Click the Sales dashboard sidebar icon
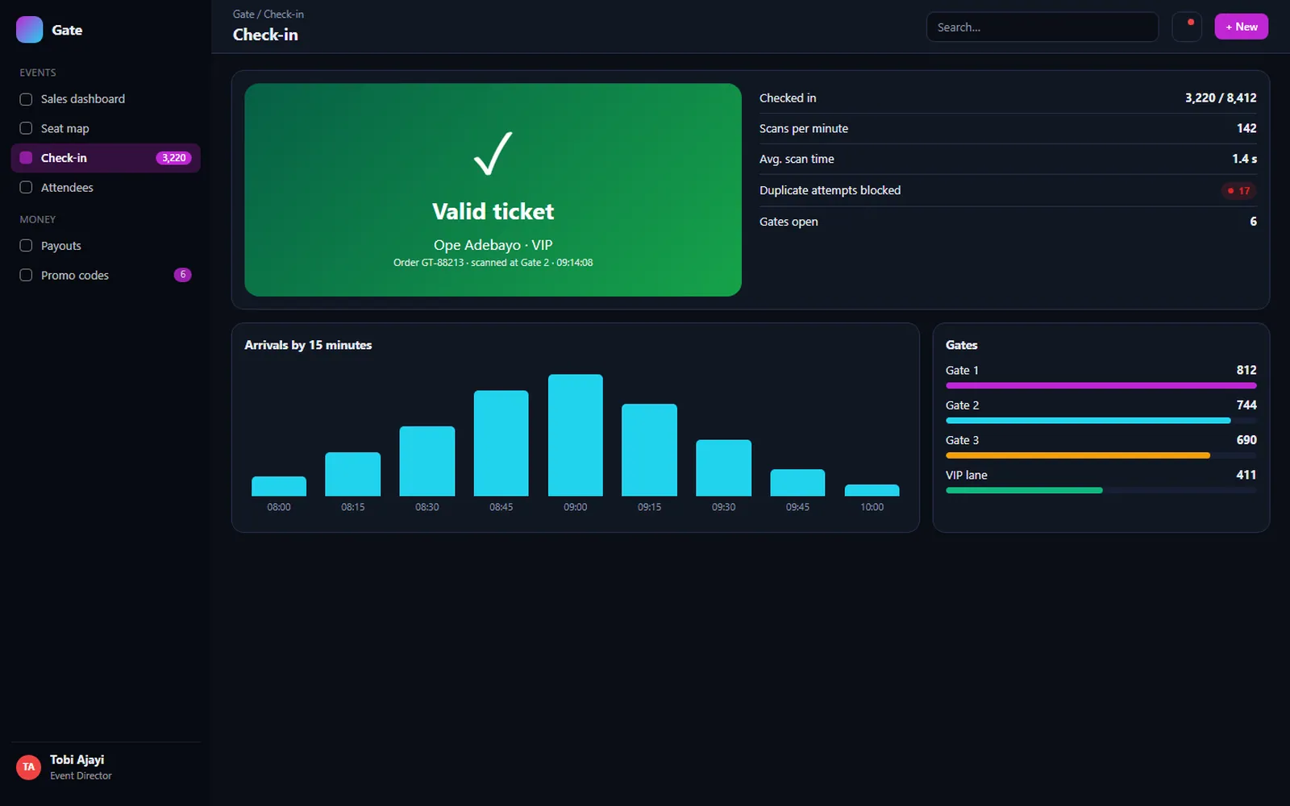The width and height of the screenshot is (1290, 806). point(26,99)
